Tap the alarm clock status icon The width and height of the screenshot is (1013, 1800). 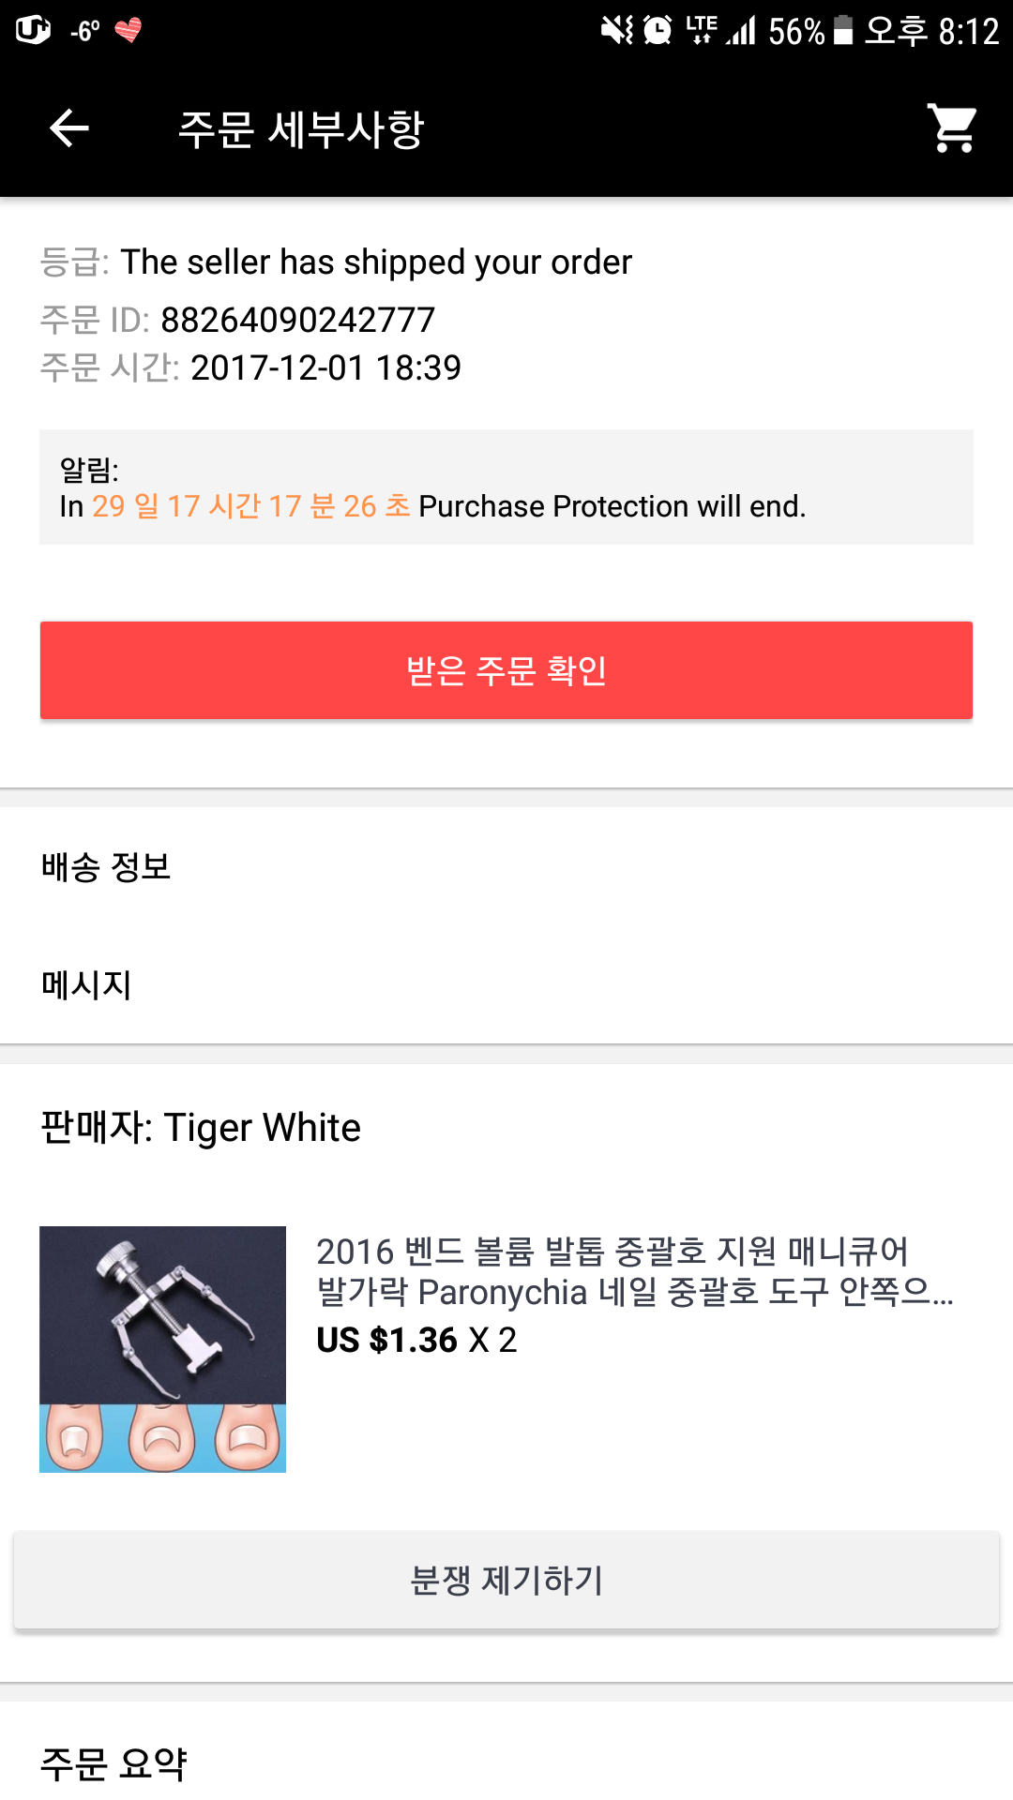(x=658, y=31)
